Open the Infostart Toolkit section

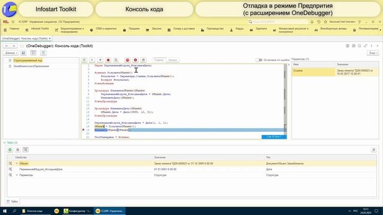(x=40, y=29)
